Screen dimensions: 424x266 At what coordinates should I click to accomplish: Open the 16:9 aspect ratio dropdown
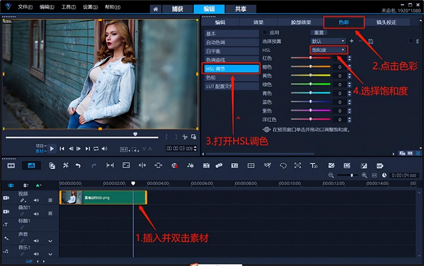(x=124, y=150)
